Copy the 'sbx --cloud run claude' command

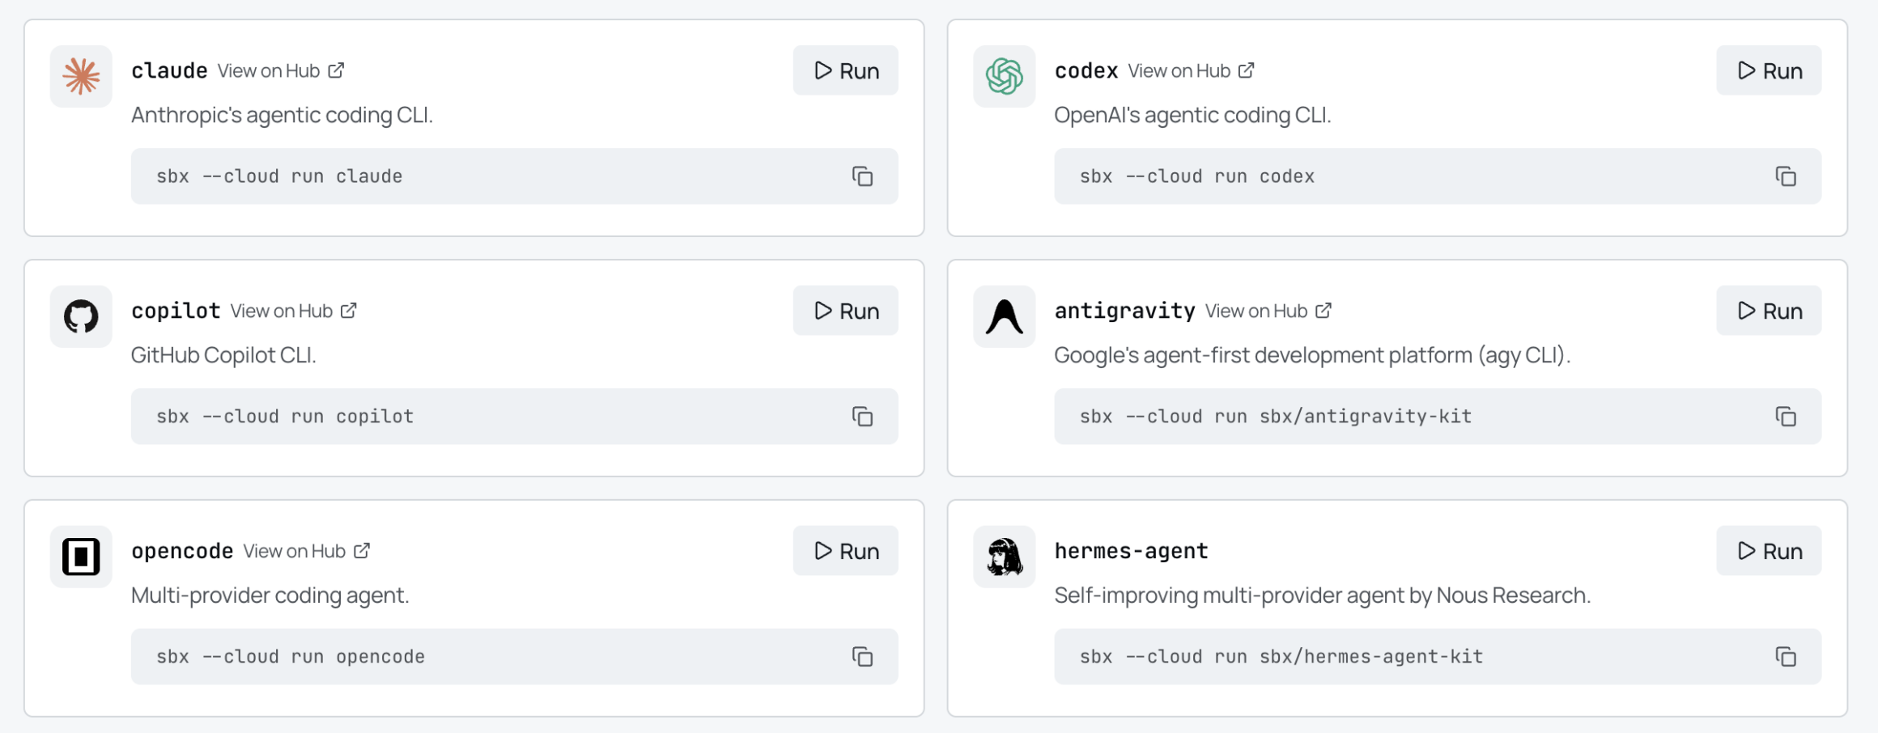[862, 176]
